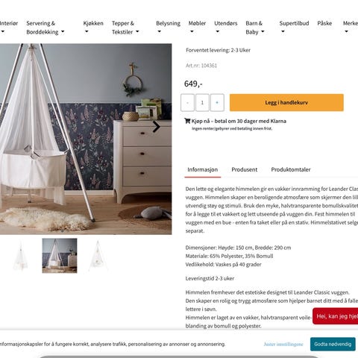Click the next image arrow on product photo
The width and height of the screenshot is (358, 358).
coord(156,127)
